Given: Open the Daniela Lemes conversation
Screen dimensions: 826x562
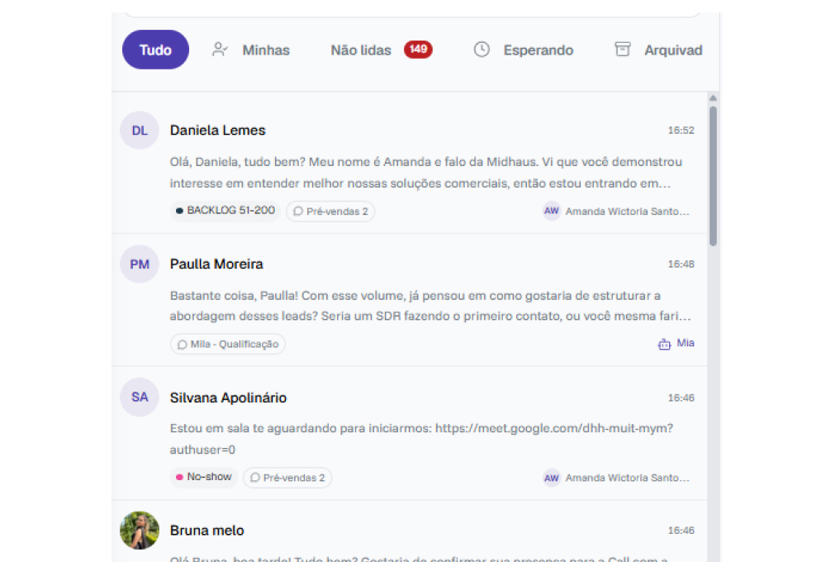Looking at the screenshot, I should click(x=410, y=163).
